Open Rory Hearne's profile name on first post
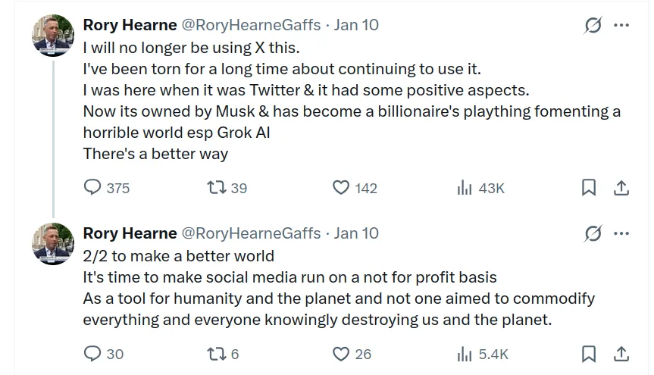The width and height of the screenshot is (654, 375). coord(130,25)
